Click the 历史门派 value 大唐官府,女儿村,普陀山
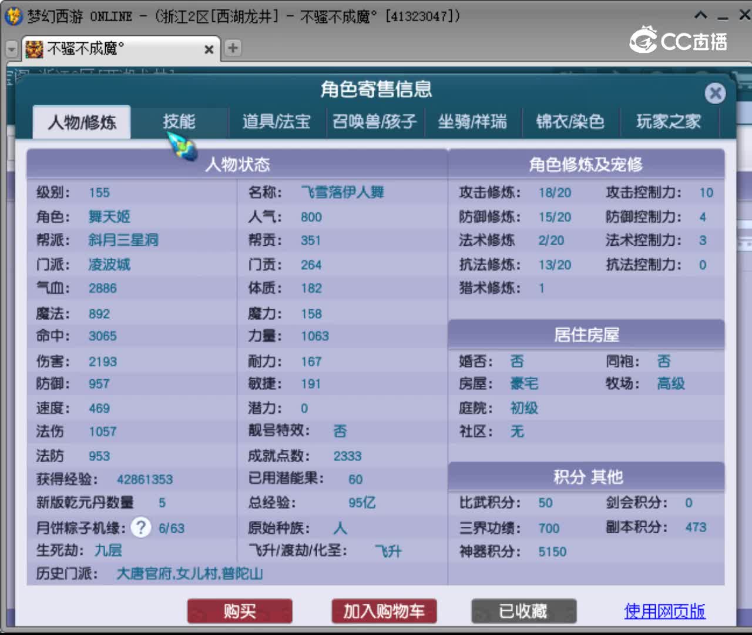This screenshot has width=752, height=635. [x=190, y=573]
